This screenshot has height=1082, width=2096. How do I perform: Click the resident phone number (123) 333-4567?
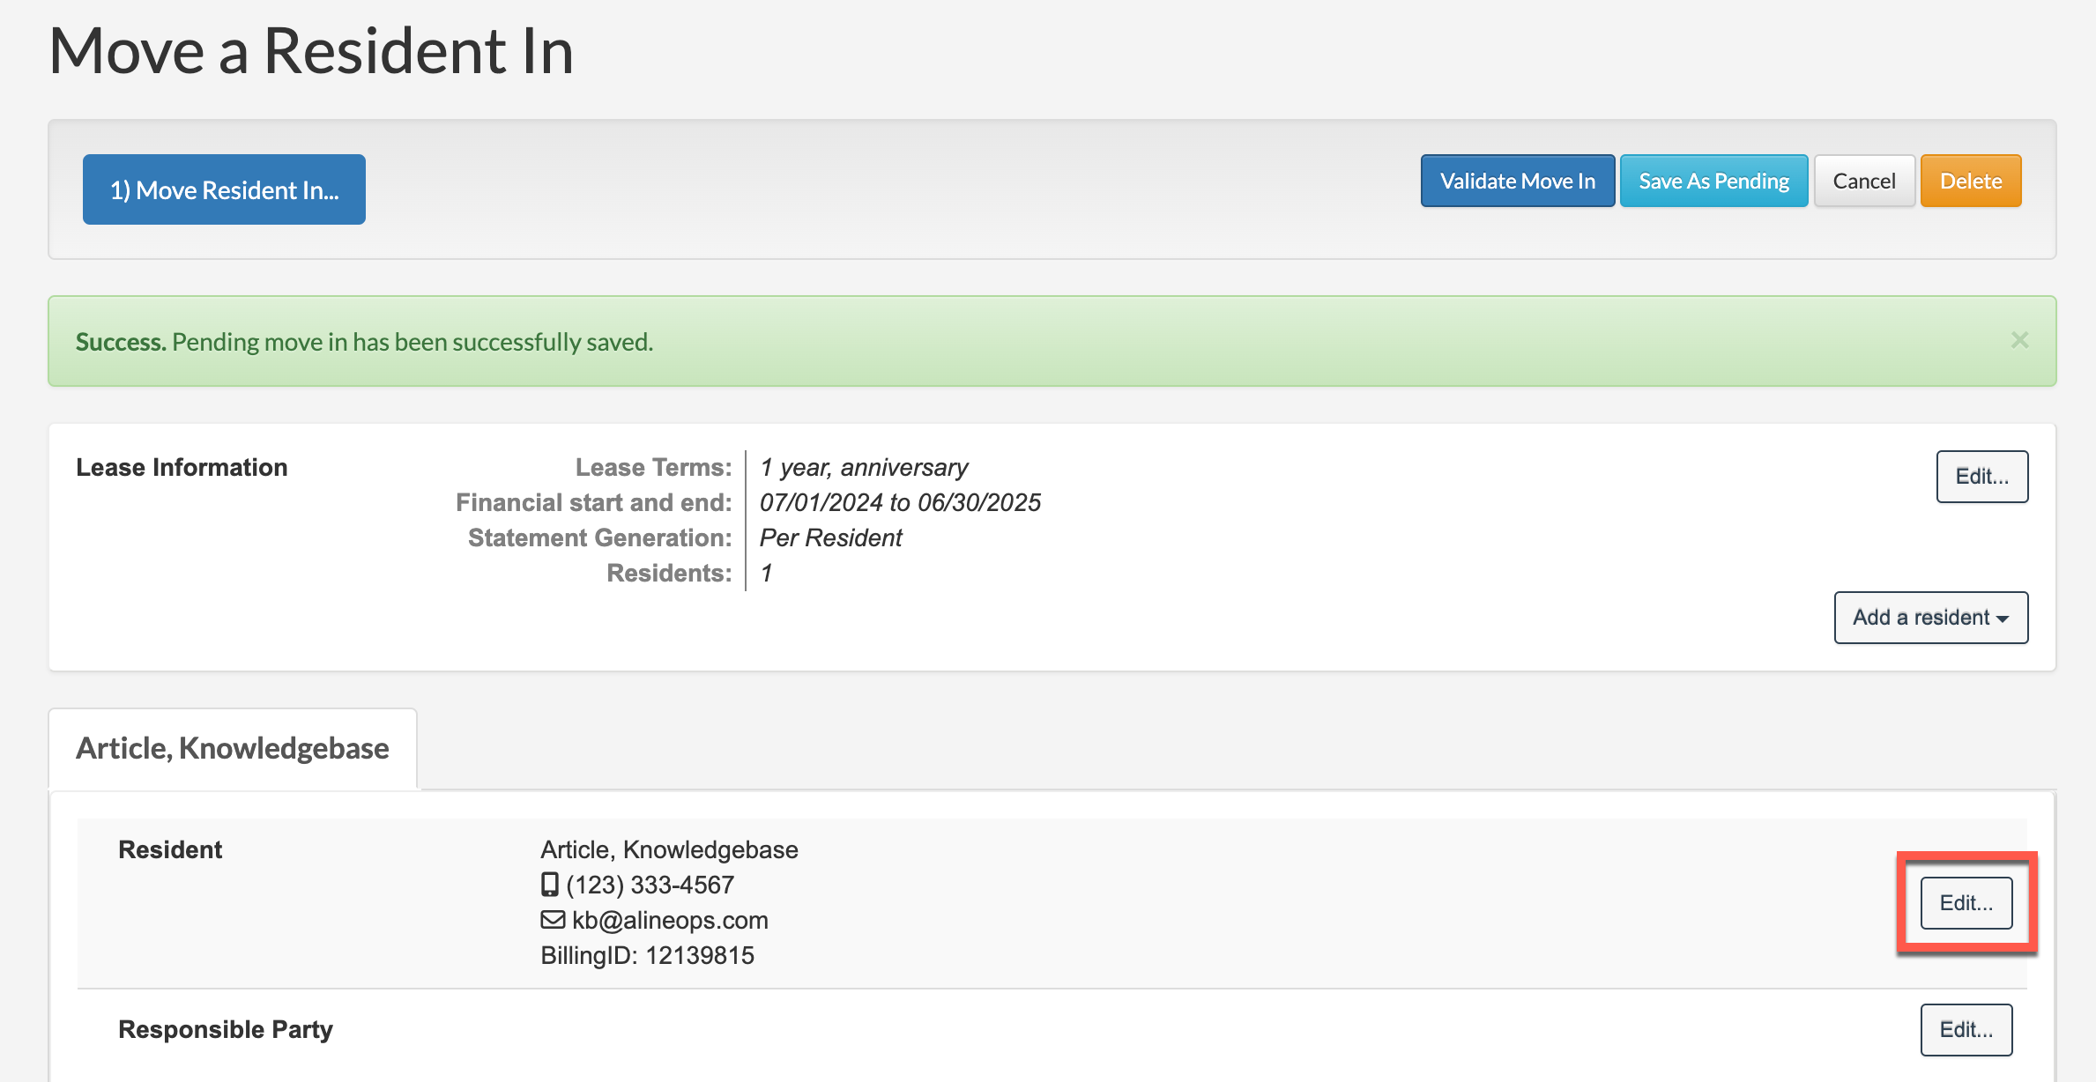[650, 885]
